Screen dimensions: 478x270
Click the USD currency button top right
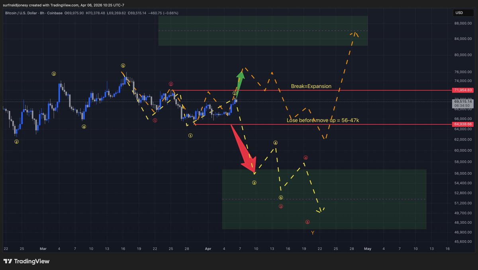tap(462, 12)
